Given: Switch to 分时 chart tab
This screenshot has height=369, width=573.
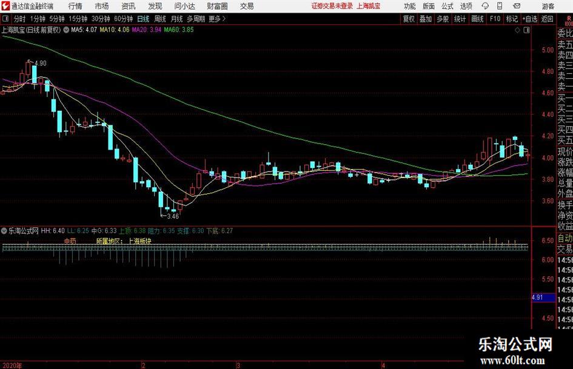Looking at the screenshot, I should tap(19, 19).
